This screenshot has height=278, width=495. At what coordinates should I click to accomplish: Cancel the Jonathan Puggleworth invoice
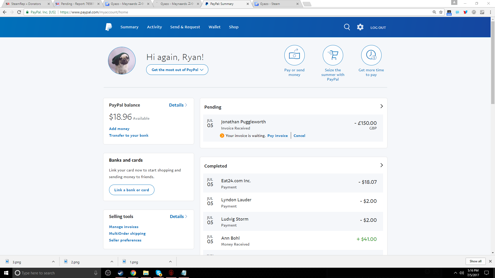click(x=299, y=136)
